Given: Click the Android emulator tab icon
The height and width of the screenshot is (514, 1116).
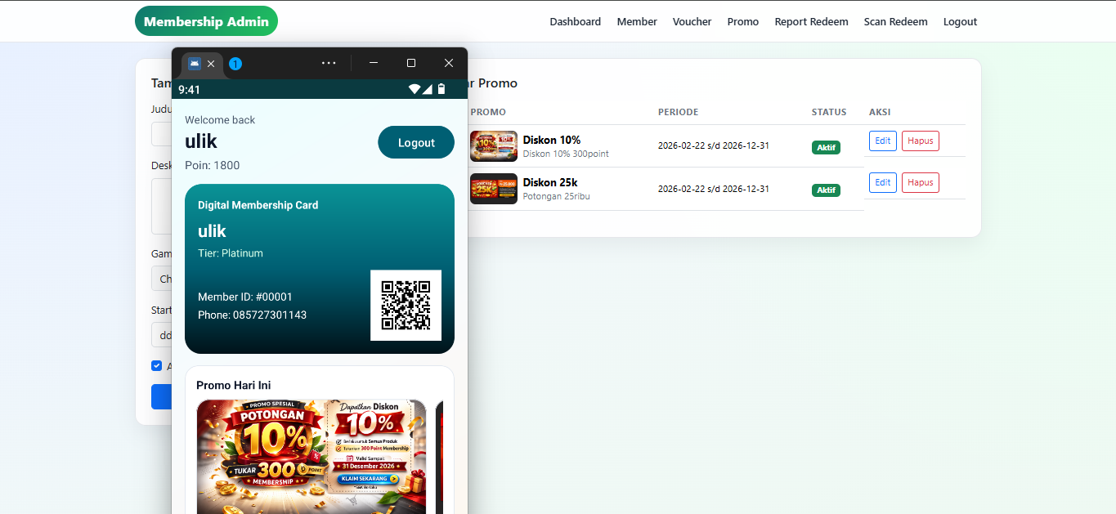Looking at the screenshot, I should [x=193, y=63].
